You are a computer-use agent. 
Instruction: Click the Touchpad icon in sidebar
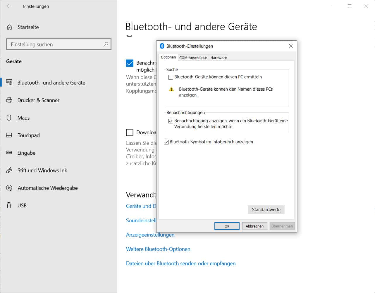tap(9, 135)
